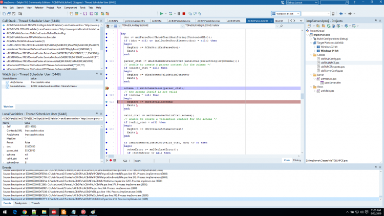Open the Refactor menu
This screenshot has height=216, width=384.
[x=39, y=8]
